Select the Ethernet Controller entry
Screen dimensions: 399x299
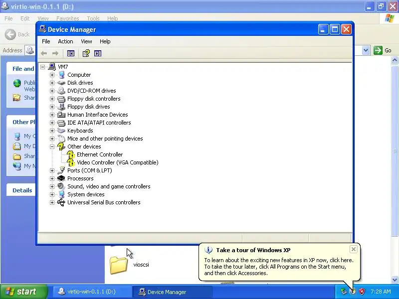click(x=100, y=154)
